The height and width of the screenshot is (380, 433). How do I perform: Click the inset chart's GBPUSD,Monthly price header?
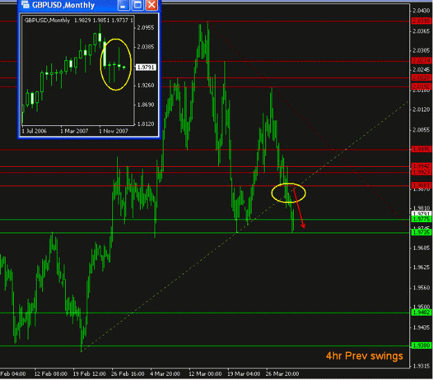tap(78, 20)
